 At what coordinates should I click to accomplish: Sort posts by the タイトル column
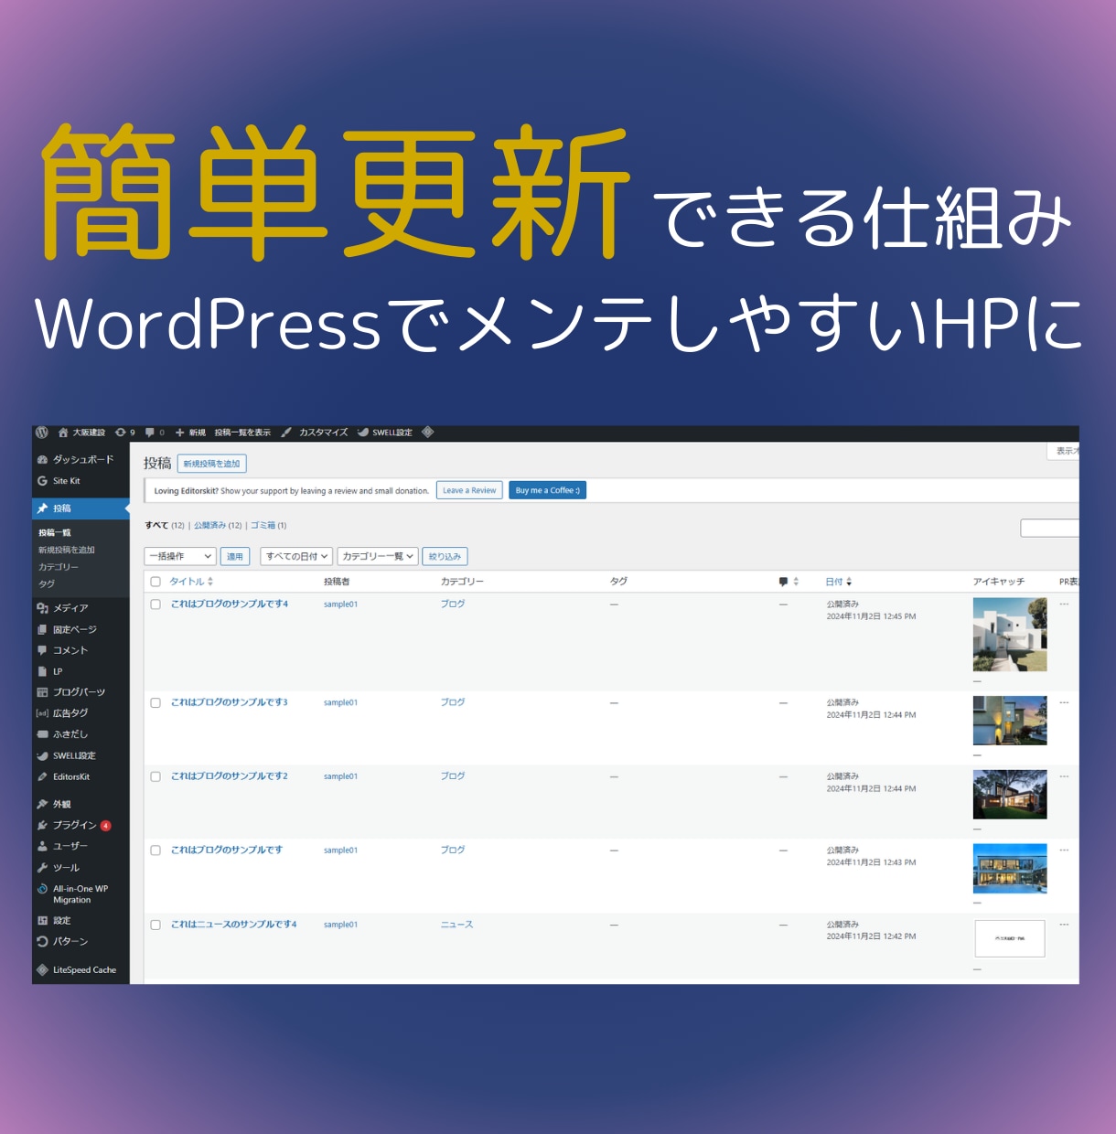191,582
